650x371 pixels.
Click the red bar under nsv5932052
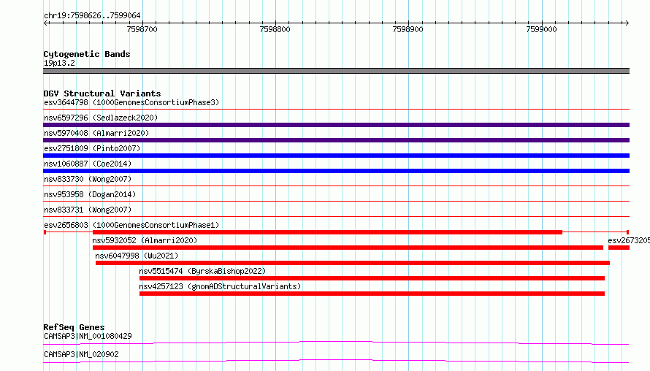pyautogui.click(x=348, y=248)
